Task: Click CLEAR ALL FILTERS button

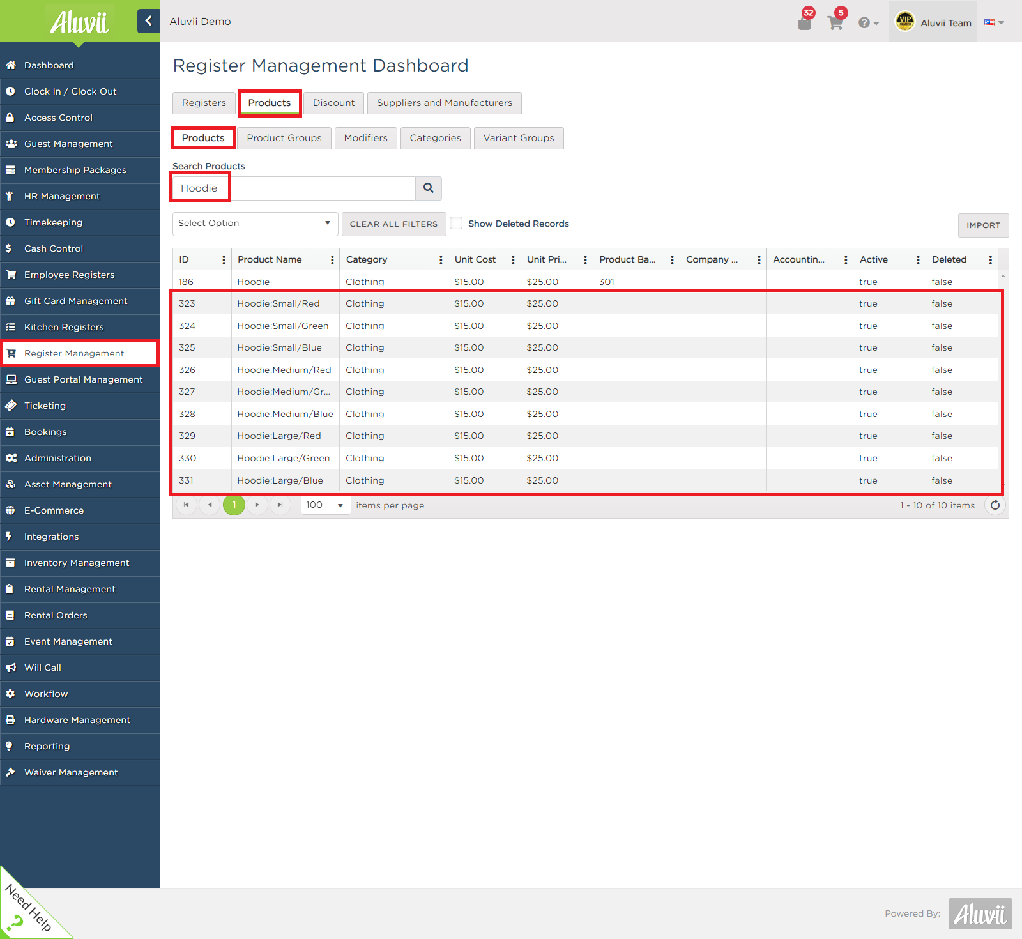Action: click(x=393, y=224)
